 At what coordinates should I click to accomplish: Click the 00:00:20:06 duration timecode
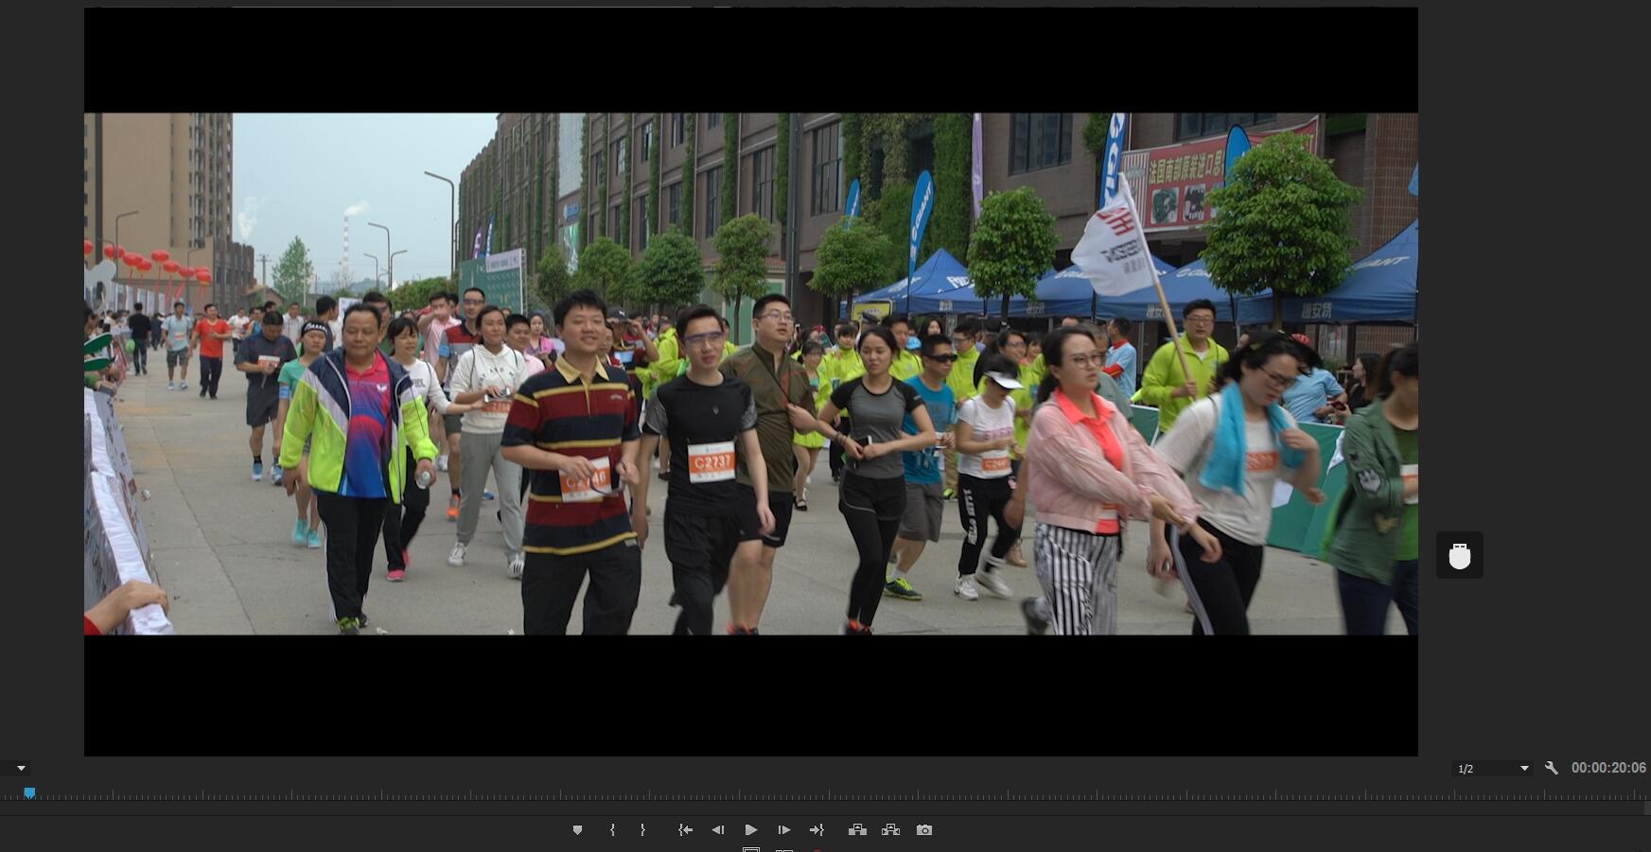[1608, 768]
